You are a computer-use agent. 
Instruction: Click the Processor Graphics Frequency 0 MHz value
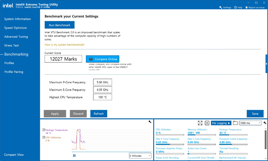pyautogui.click(x=160, y=151)
